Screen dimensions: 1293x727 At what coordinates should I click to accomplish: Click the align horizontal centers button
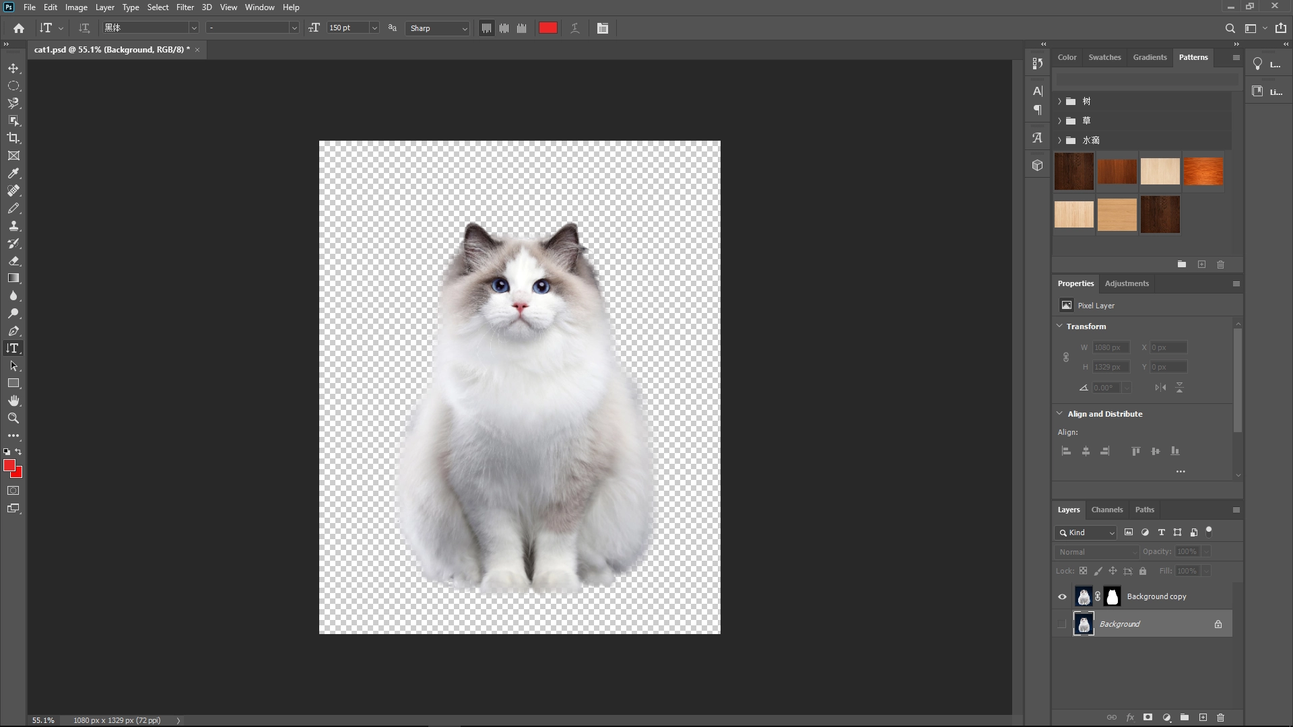point(1086,451)
